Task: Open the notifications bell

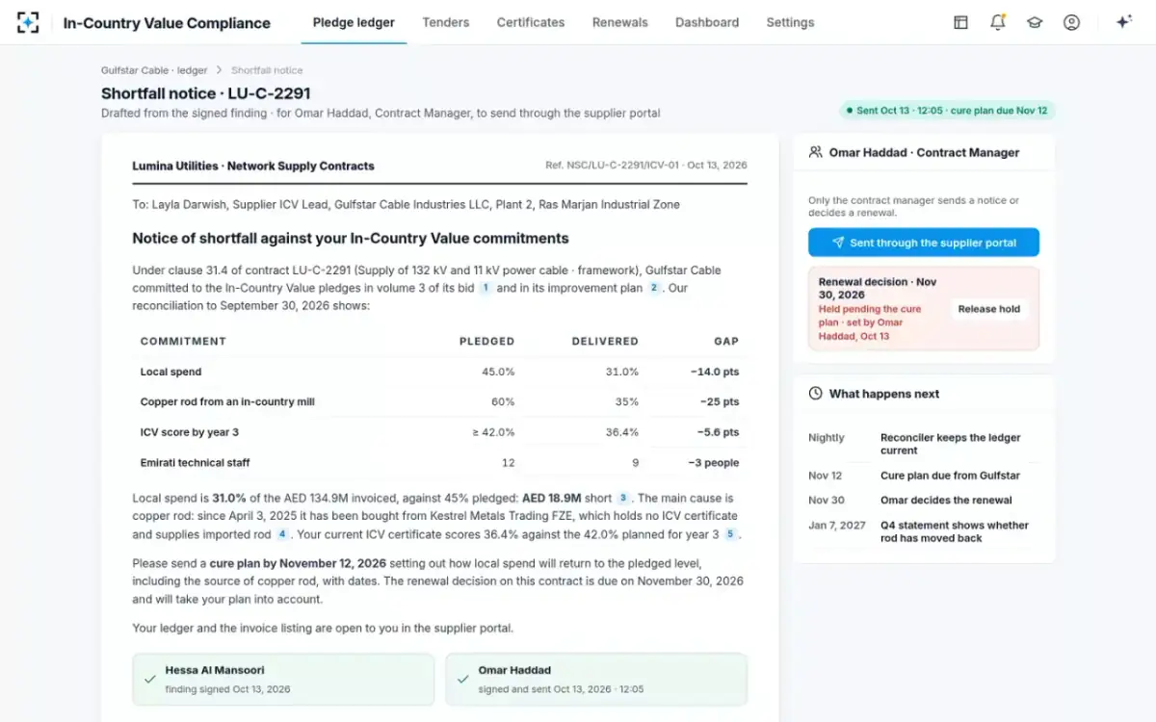Action: pyautogui.click(x=998, y=22)
